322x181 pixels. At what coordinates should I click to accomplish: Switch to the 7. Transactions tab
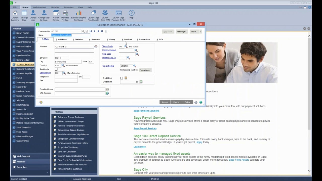143,39
